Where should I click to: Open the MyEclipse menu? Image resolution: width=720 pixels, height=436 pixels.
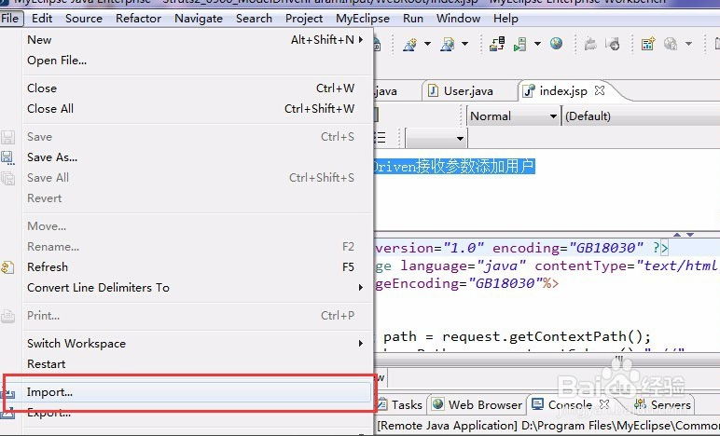363,19
